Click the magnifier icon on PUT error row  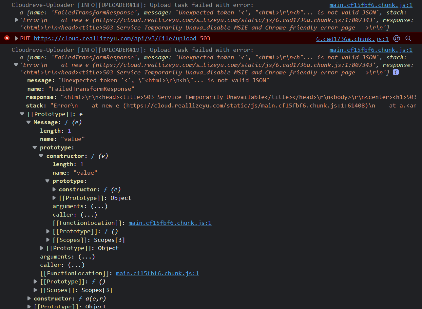408,39
